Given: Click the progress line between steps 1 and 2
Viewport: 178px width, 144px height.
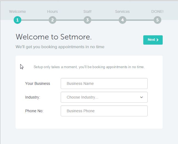Looking at the screenshot, I should click(x=35, y=20).
